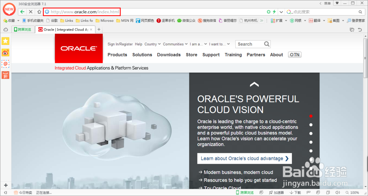Click the restore closed tabs undo icon
Screen dimensions: 368x196
point(360,29)
